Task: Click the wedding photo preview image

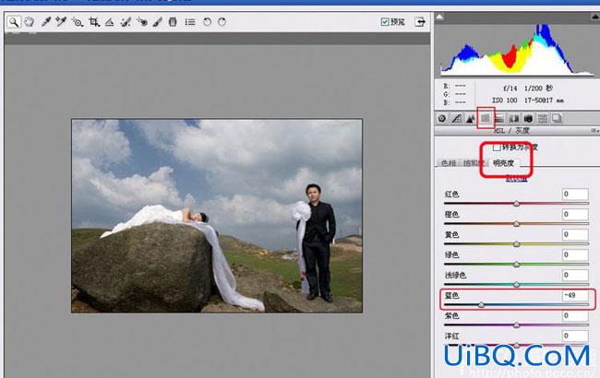Action: pos(217,216)
